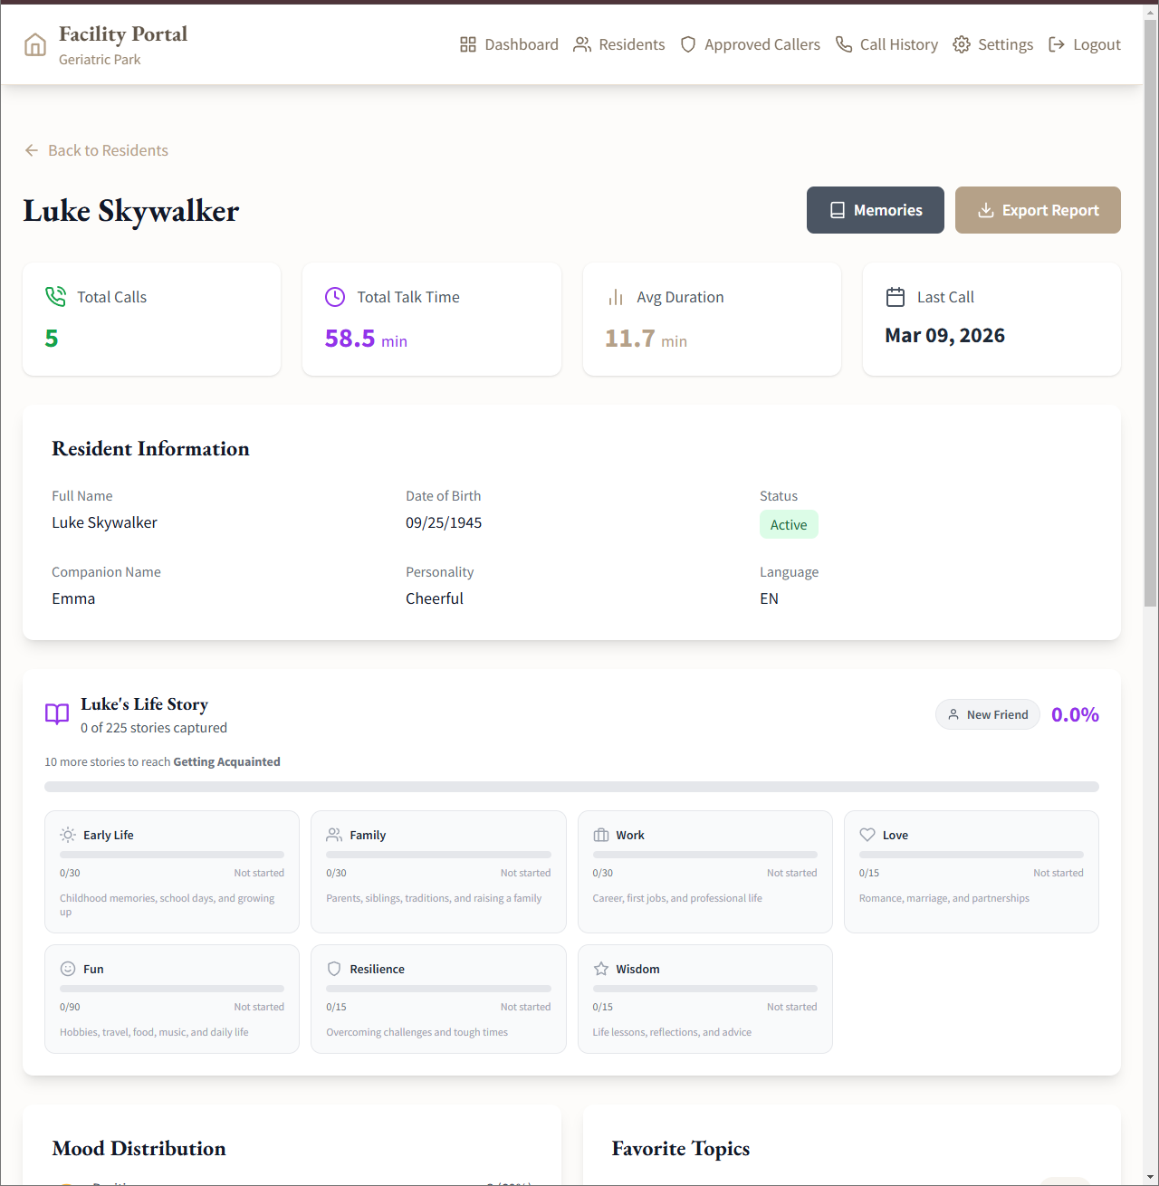Click the Logout arrow icon
This screenshot has width=1159, height=1186.
pyautogui.click(x=1058, y=43)
